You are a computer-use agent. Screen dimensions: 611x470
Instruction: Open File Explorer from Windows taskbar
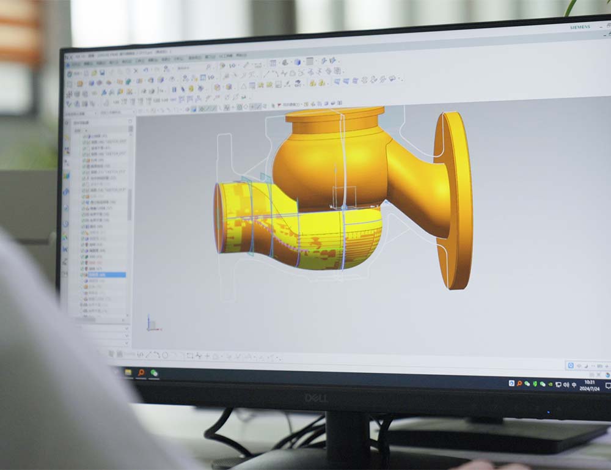tap(128, 372)
